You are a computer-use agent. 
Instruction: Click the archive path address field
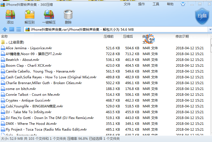tap(116, 29)
